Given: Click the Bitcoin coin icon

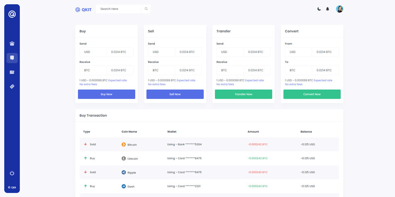Looking at the screenshot, I should (x=124, y=145).
